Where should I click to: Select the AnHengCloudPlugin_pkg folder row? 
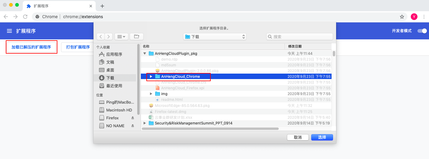click(x=237, y=54)
